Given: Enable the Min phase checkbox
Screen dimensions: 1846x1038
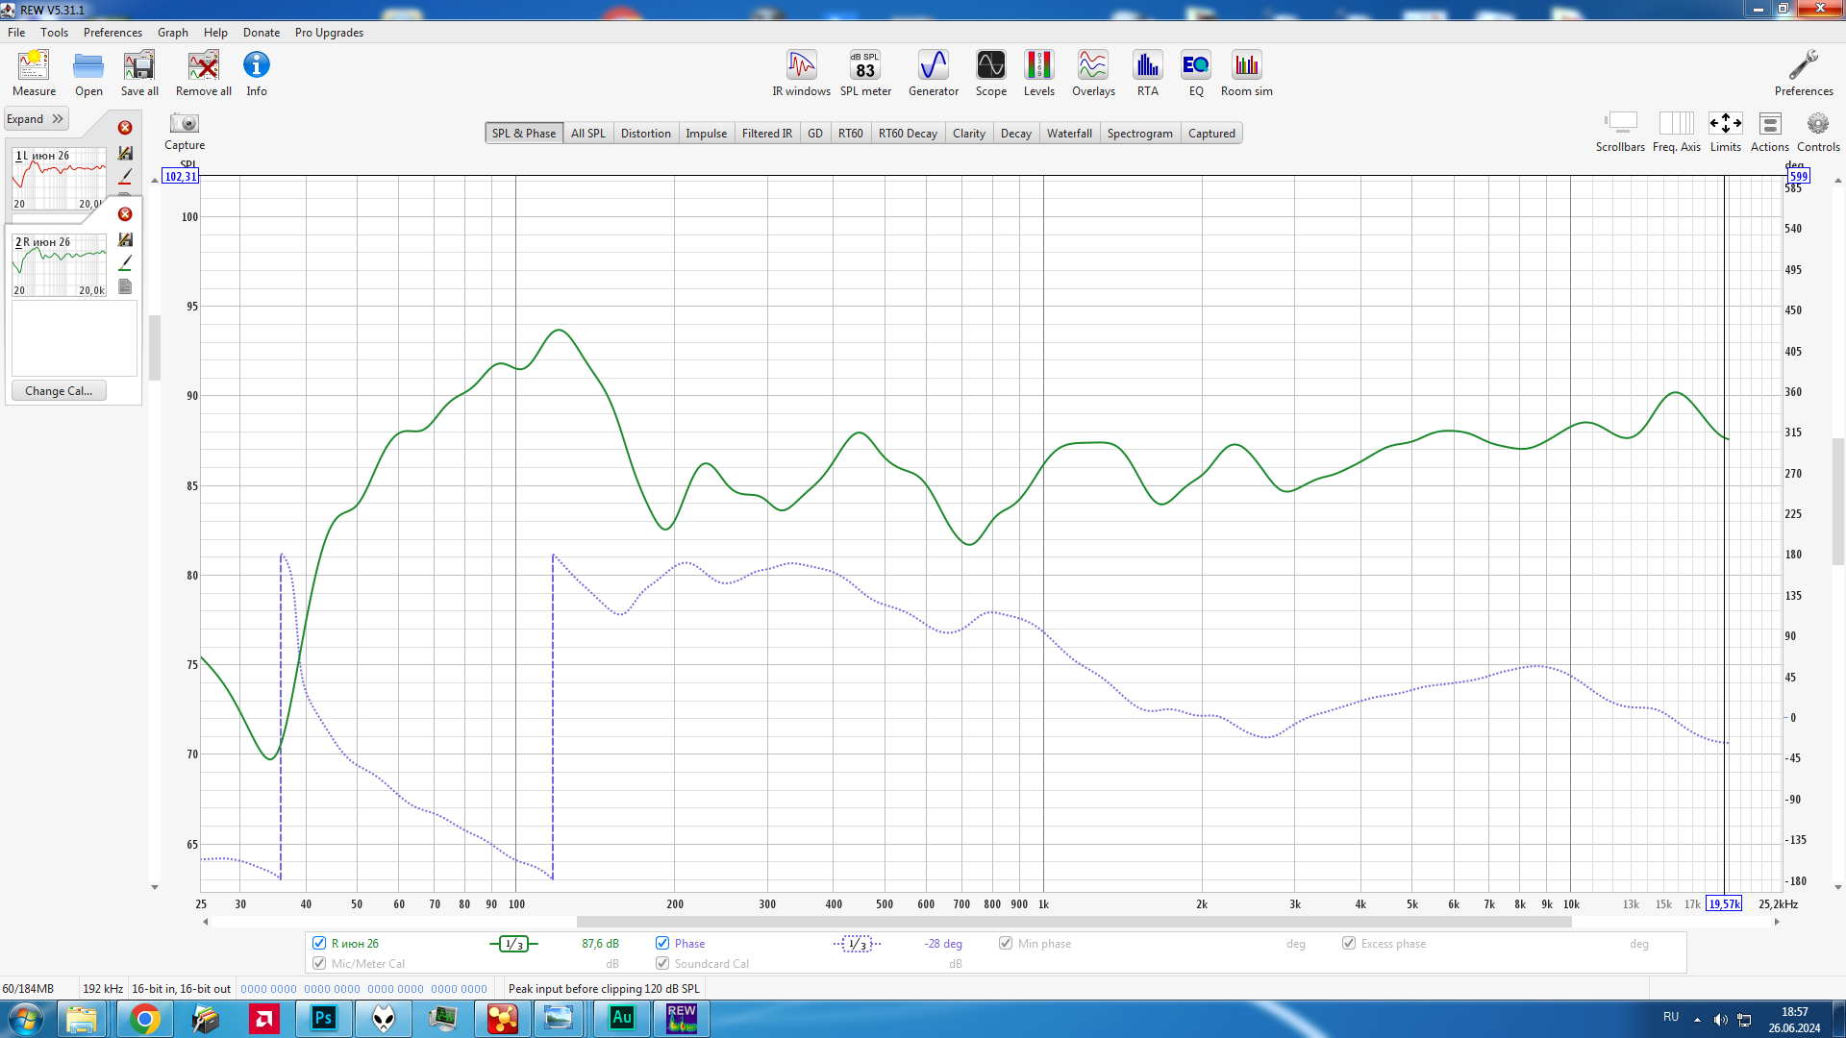Looking at the screenshot, I should tap(1006, 943).
